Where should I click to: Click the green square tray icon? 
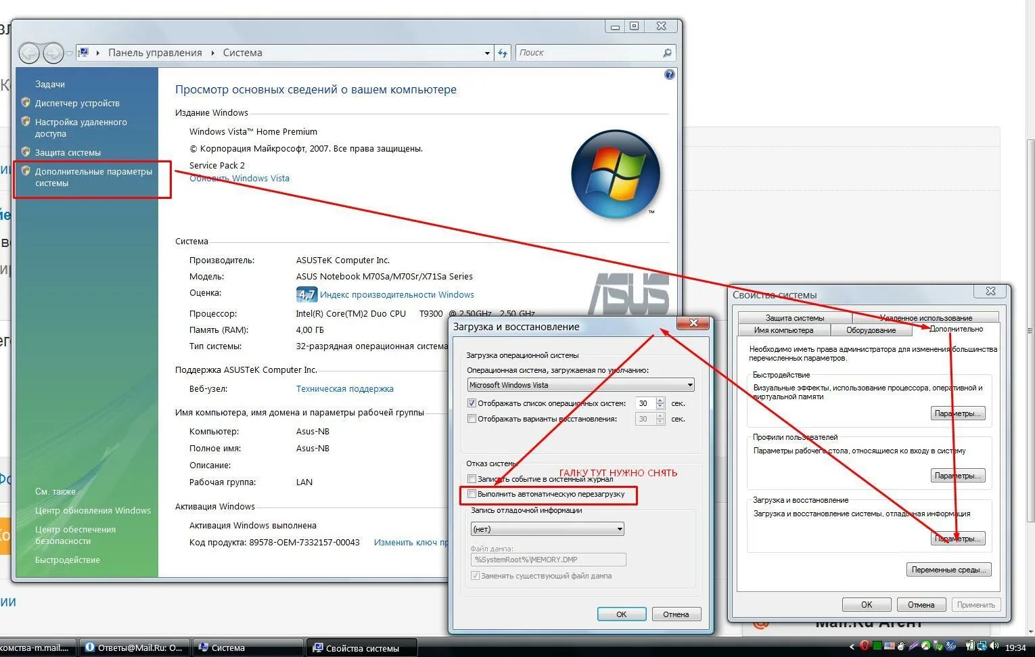[x=877, y=646]
